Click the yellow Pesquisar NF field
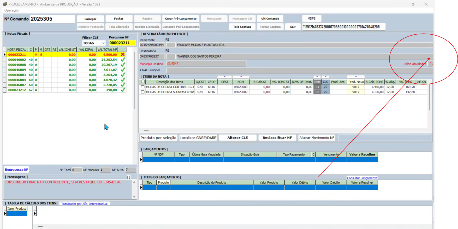 (x=122, y=43)
